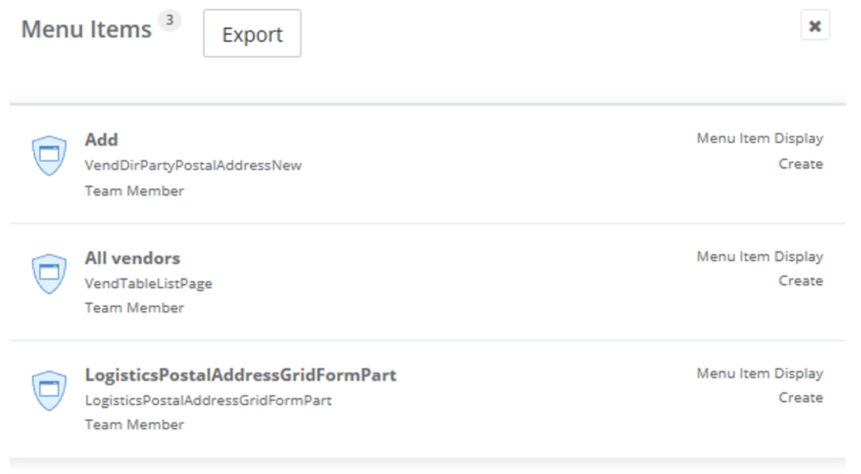Open the All vendors entry

(x=132, y=258)
